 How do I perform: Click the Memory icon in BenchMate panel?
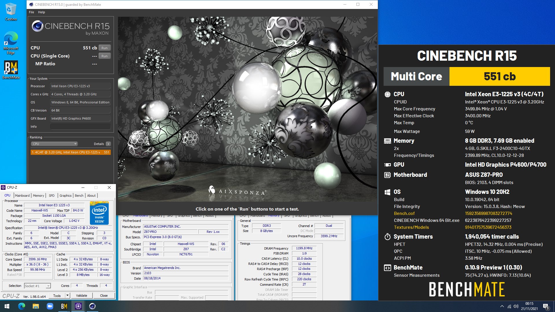[x=387, y=141]
